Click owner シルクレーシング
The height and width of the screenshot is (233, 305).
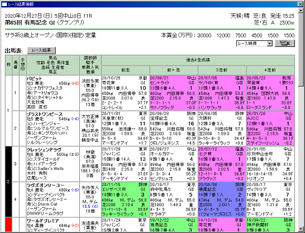tap(42, 142)
